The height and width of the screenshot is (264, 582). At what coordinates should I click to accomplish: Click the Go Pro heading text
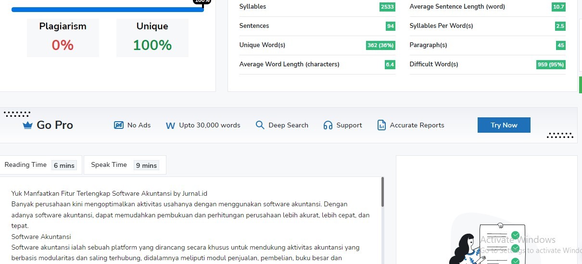pyautogui.click(x=55, y=125)
